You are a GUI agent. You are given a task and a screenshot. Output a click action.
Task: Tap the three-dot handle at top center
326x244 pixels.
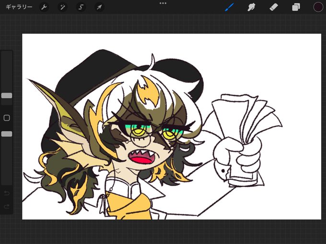pos(163,3)
